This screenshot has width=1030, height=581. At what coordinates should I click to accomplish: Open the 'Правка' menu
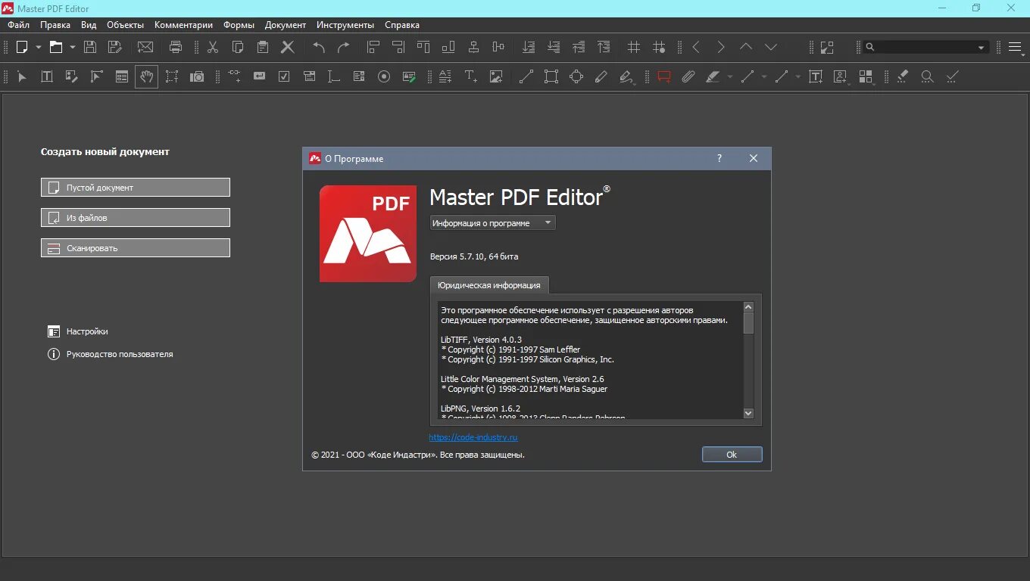coord(55,25)
